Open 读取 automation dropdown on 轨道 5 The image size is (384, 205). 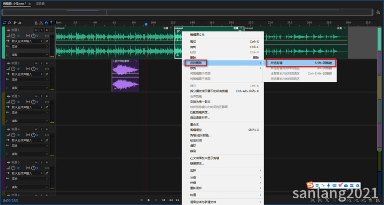tap(30, 187)
